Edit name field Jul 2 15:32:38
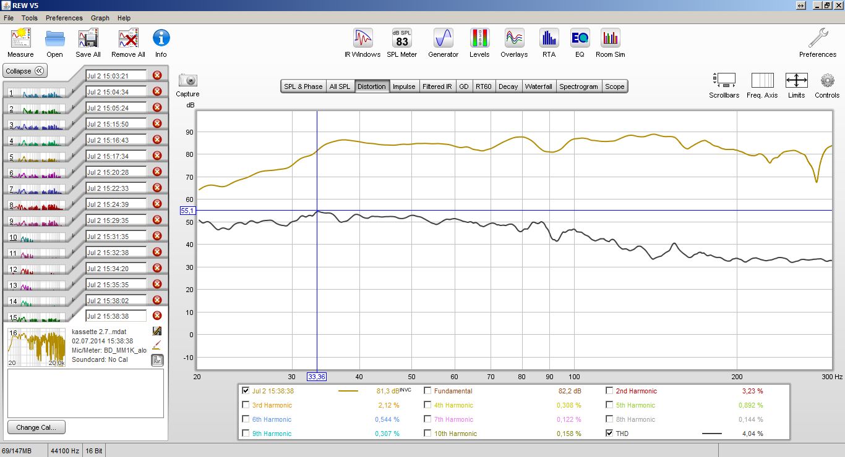The width and height of the screenshot is (845, 457). point(116,253)
